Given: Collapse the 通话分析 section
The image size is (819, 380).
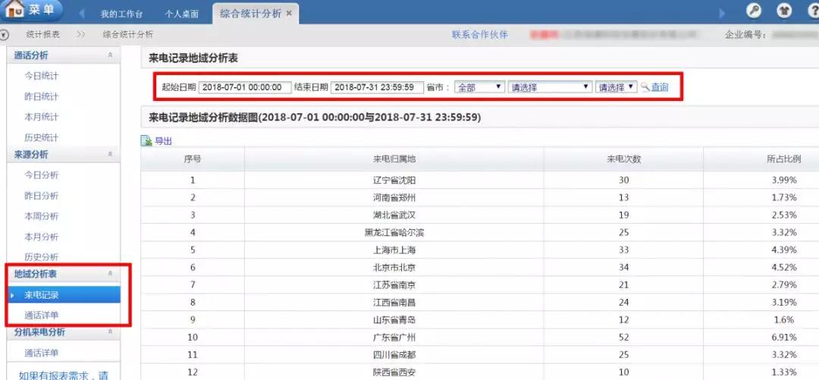Looking at the screenshot, I should pyautogui.click(x=111, y=55).
